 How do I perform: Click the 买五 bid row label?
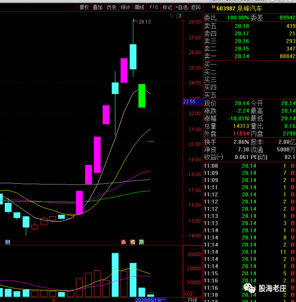pos(210,95)
